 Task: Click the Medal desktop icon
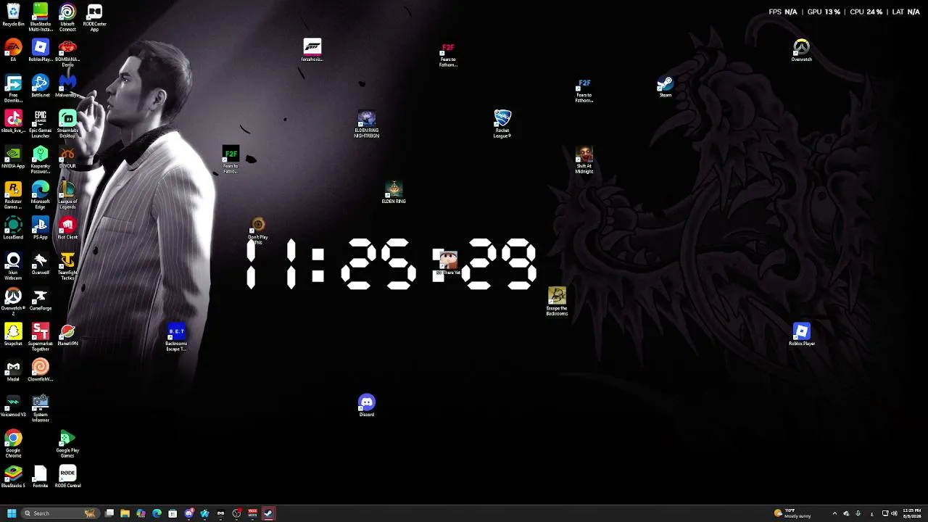coord(13,370)
